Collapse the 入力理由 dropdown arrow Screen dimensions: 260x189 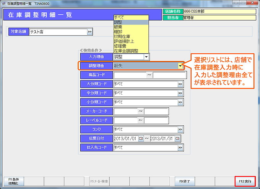click(x=146, y=57)
